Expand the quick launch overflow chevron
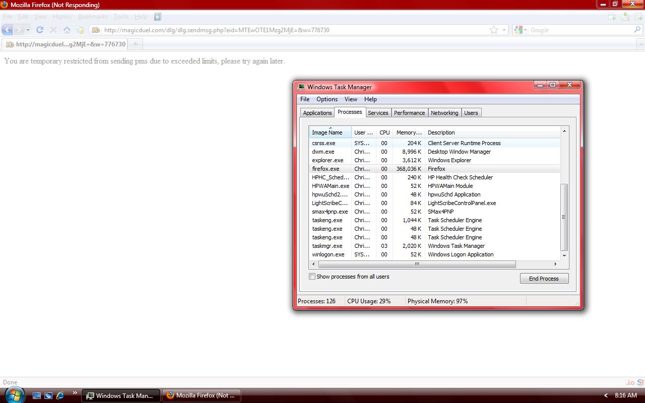The height and width of the screenshot is (403, 645). [x=75, y=393]
